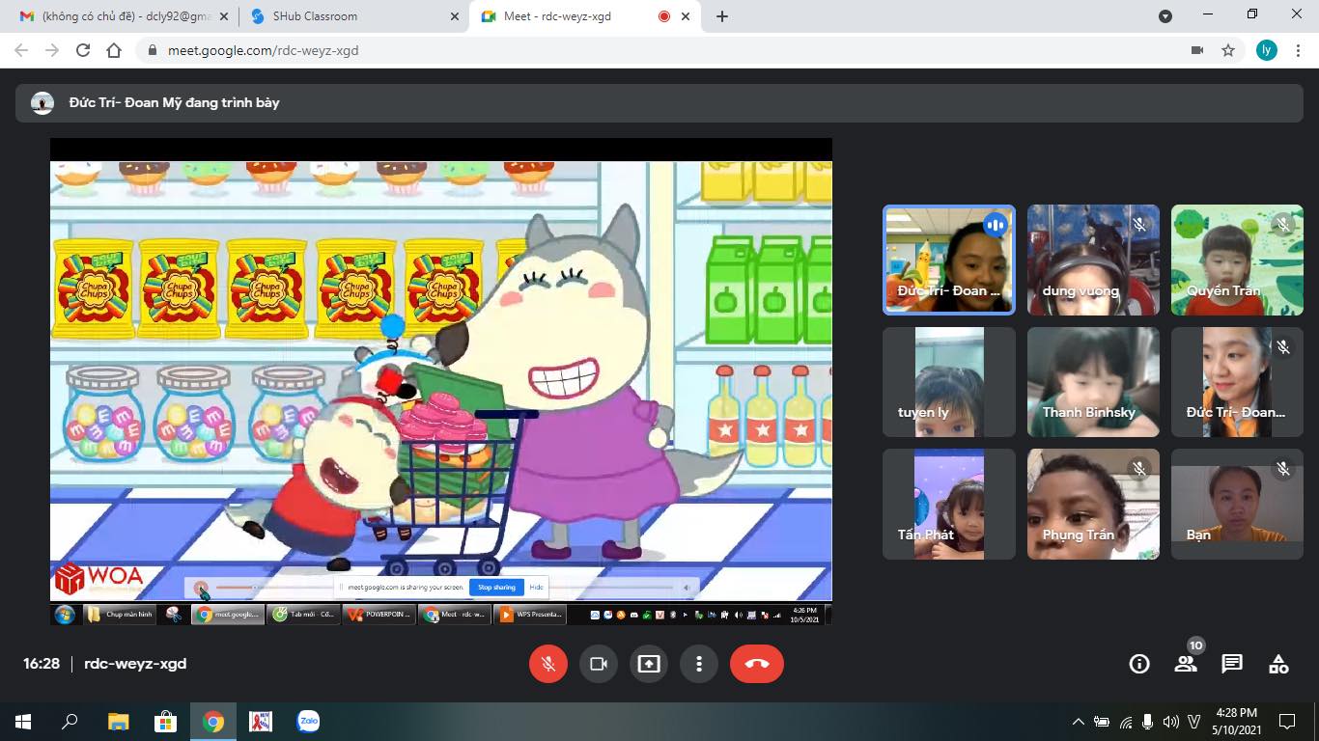Click the muted mic icon on Phụng Trần's tile

(x=1139, y=469)
